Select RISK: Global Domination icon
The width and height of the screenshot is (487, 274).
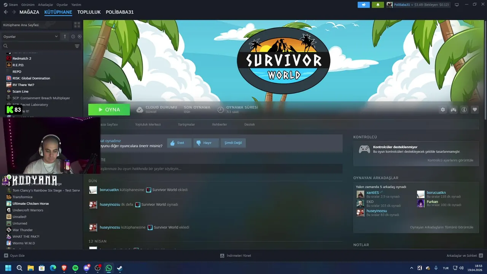(9, 78)
